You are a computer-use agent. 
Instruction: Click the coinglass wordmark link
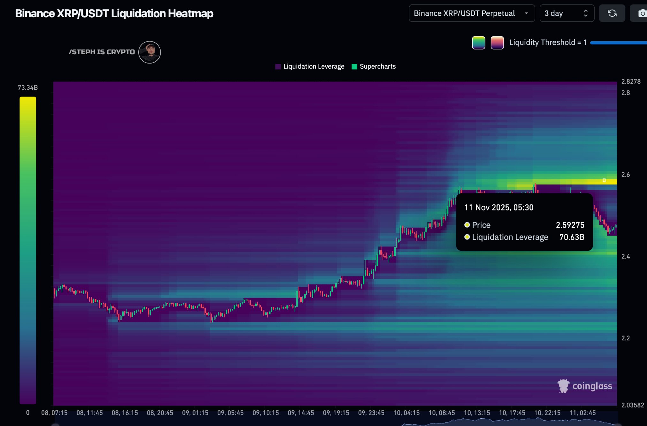tap(592, 386)
